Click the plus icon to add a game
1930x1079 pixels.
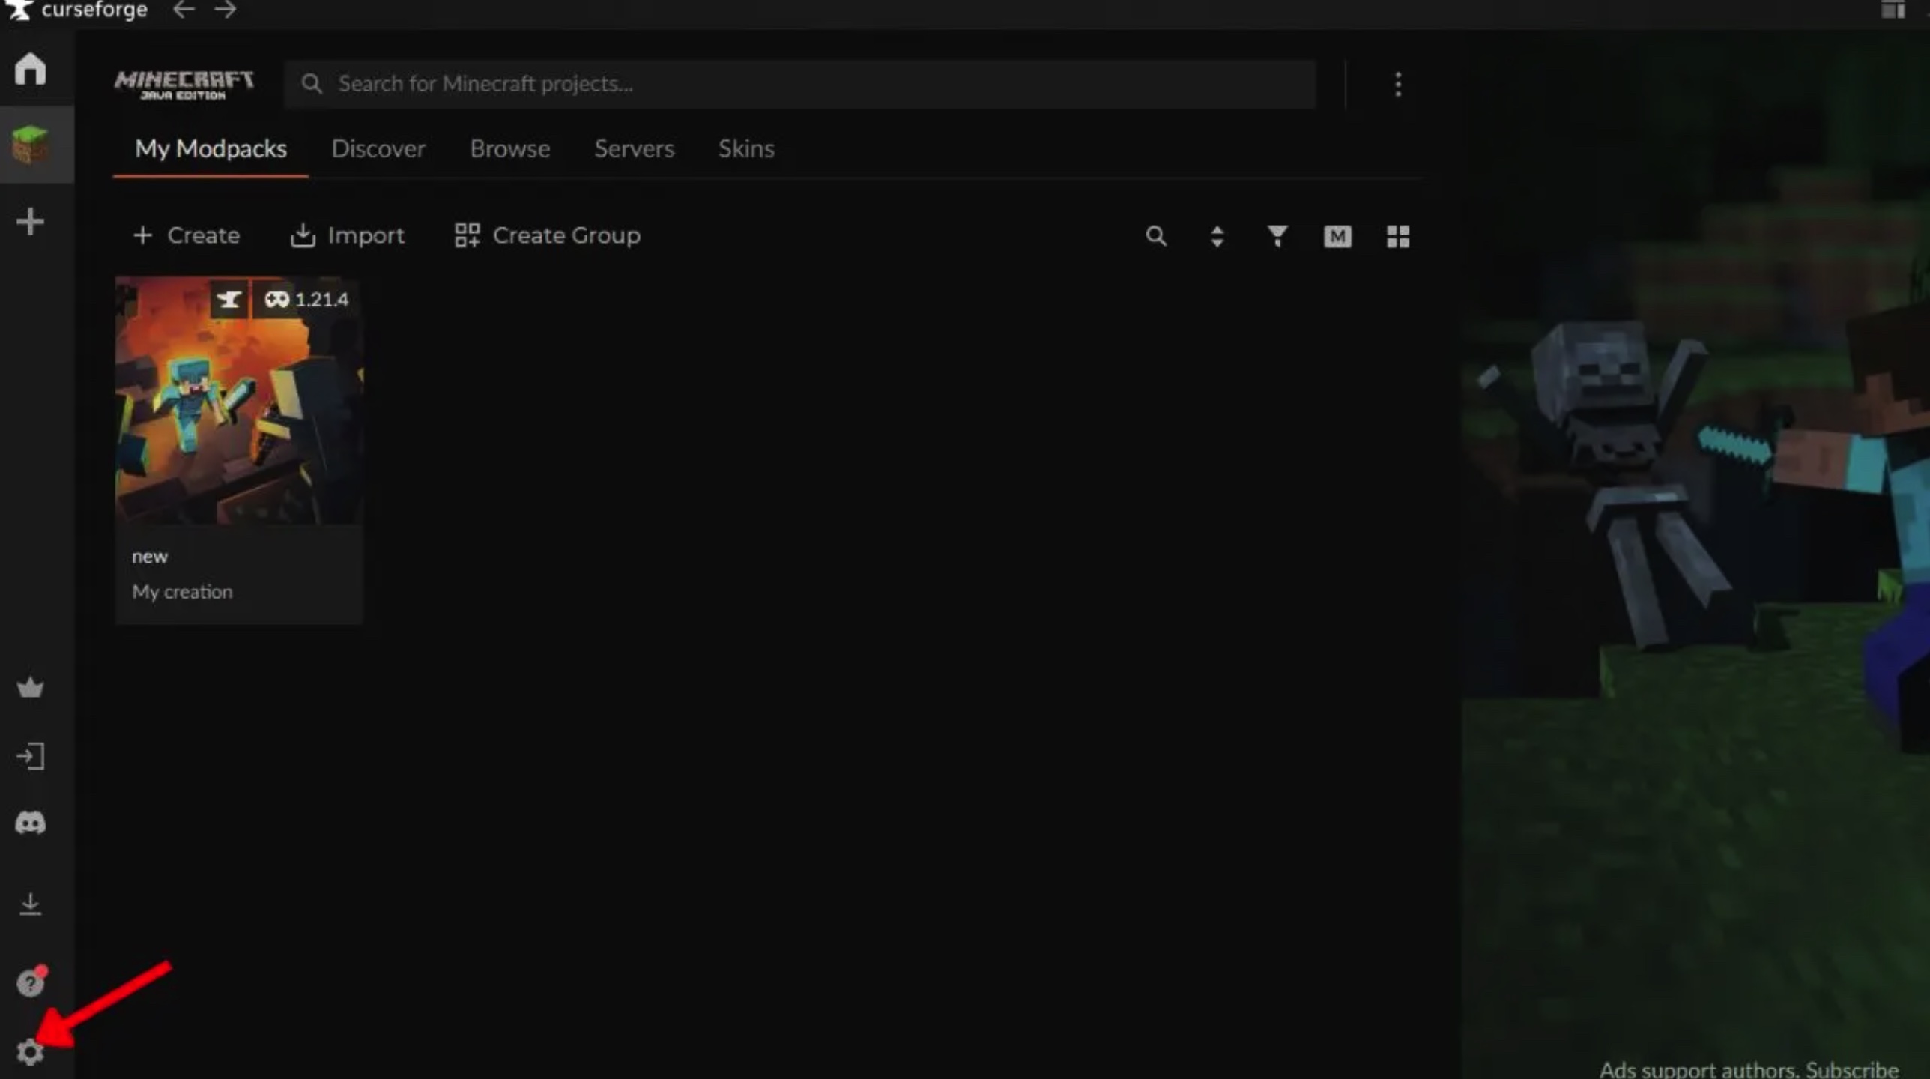31,222
